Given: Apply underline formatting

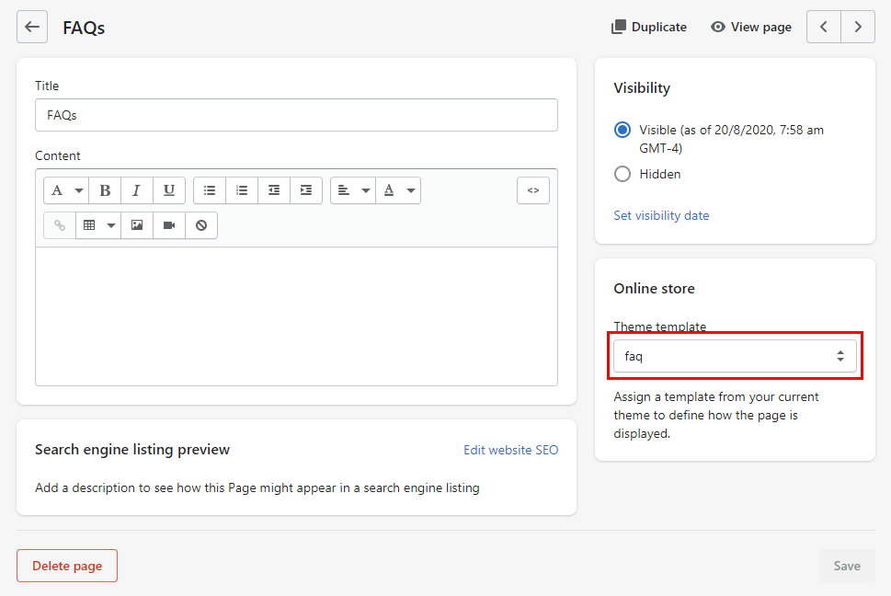Looking at the screenshot, I should pos(169,190).
